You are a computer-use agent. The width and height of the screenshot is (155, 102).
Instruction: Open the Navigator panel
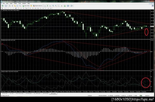15,6
